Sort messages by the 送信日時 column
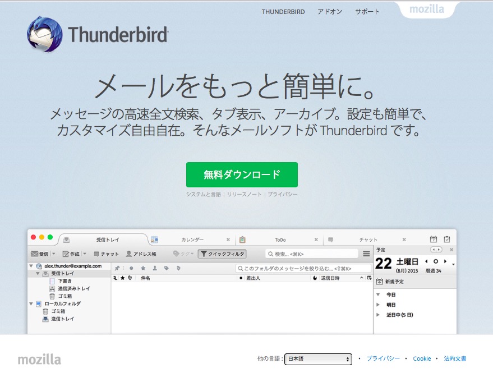Viewport: 493px width, 382px height. click(330, 278)
